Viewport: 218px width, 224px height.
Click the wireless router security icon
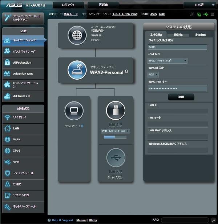tap(77, 70)
